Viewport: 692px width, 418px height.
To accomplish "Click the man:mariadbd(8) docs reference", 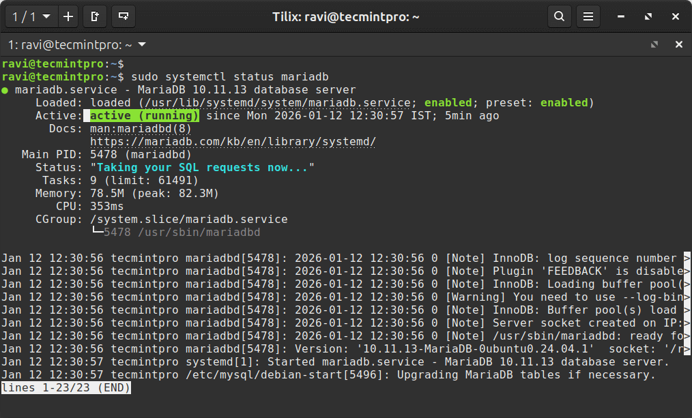I will 141,129.
